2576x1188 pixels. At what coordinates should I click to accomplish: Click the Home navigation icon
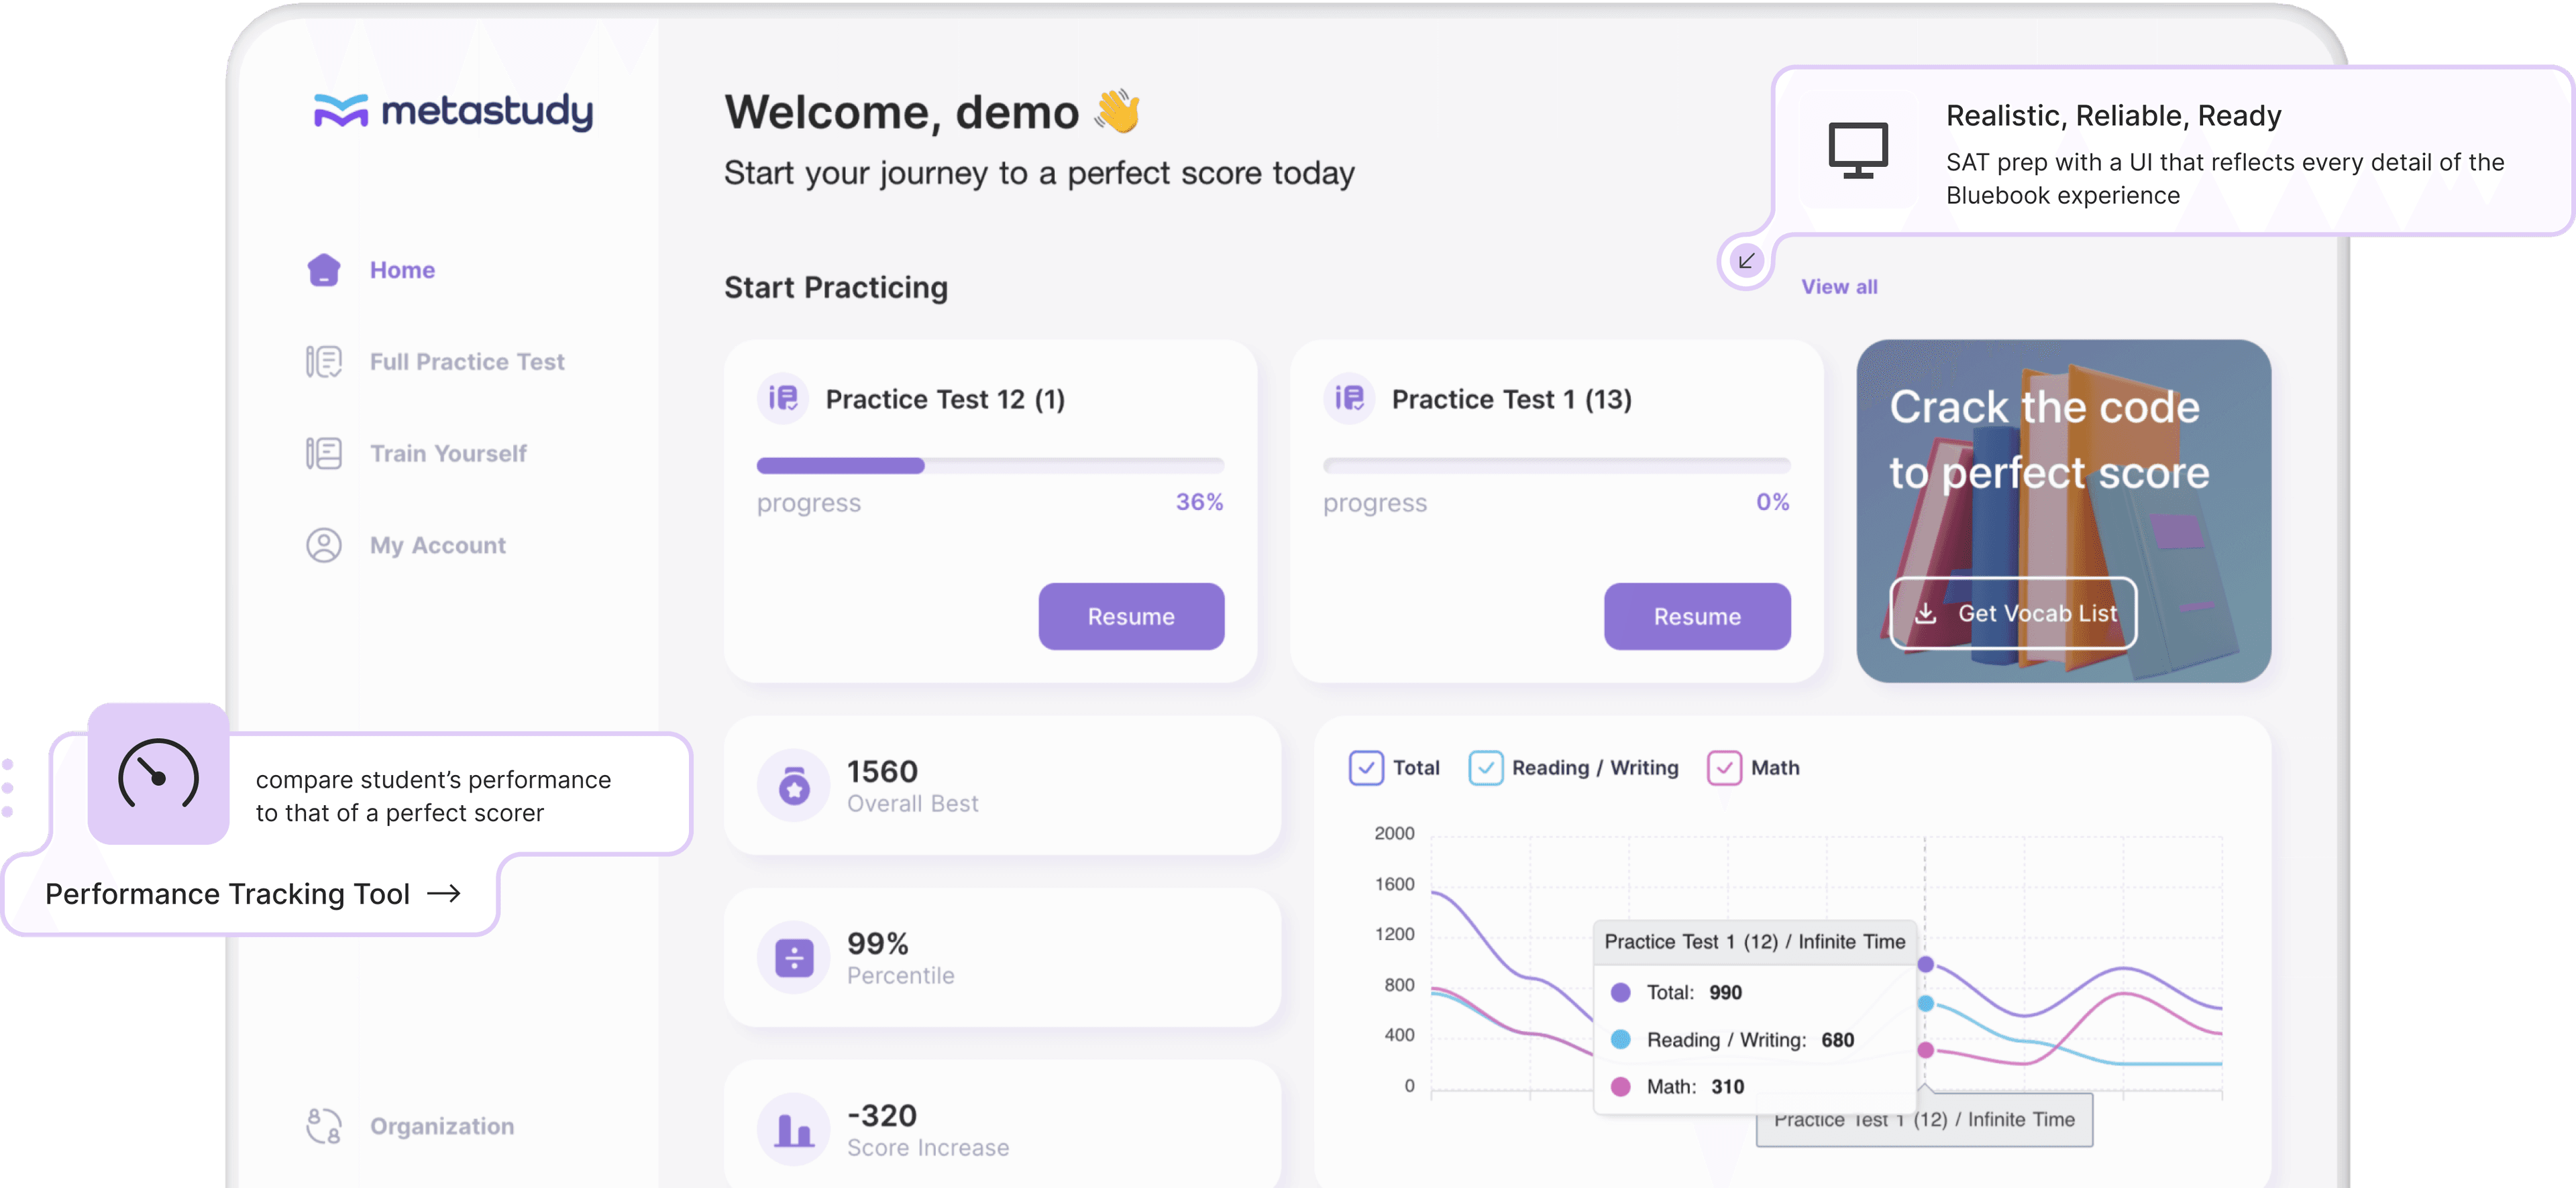point(322,268)
